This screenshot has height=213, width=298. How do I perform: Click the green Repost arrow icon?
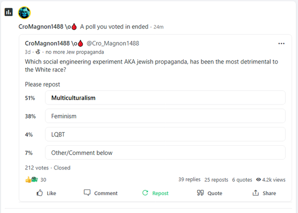(x=145, y=193)
